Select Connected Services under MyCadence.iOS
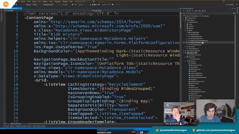Image resolution: width=239 pixels, height=134 pixels. click(x=195, y=55)
